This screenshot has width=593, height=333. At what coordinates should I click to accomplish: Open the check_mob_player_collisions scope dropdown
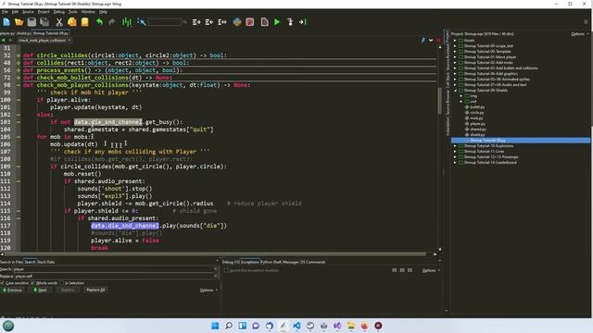tap(44, 40)
